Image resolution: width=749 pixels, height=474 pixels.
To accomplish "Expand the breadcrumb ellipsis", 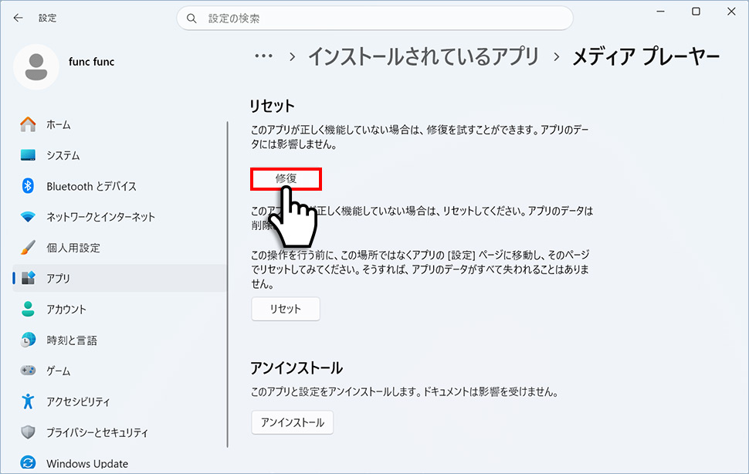I will pos(263,56).
